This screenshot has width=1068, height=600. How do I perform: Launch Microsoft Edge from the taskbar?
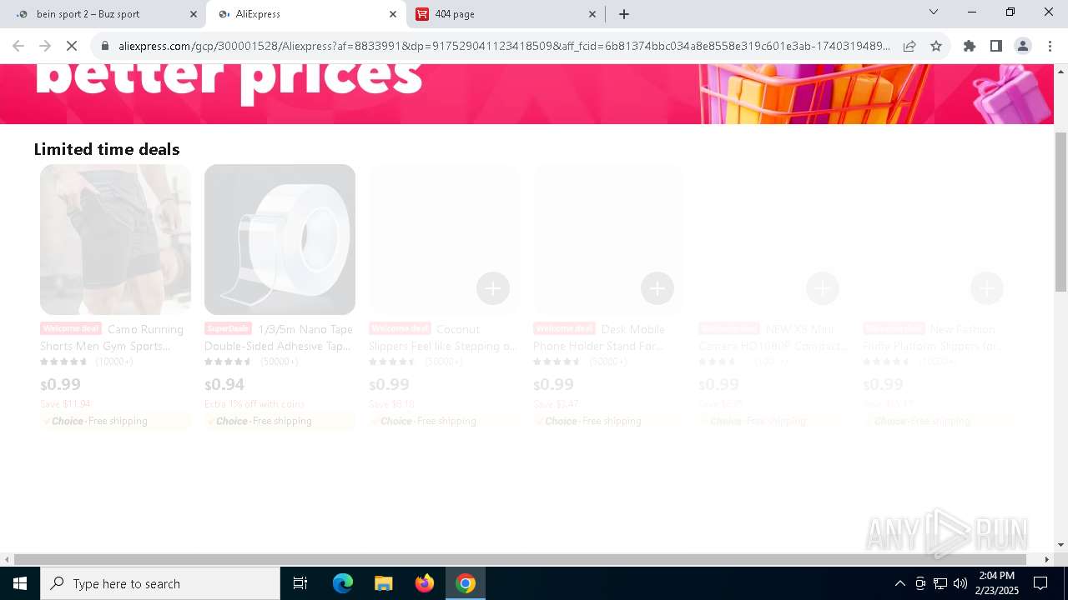343,583
